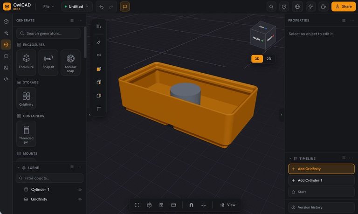This screenshot has height=214, width=358.
Task: Collapse the Mounts section header
Action: [x=27, y=153]
